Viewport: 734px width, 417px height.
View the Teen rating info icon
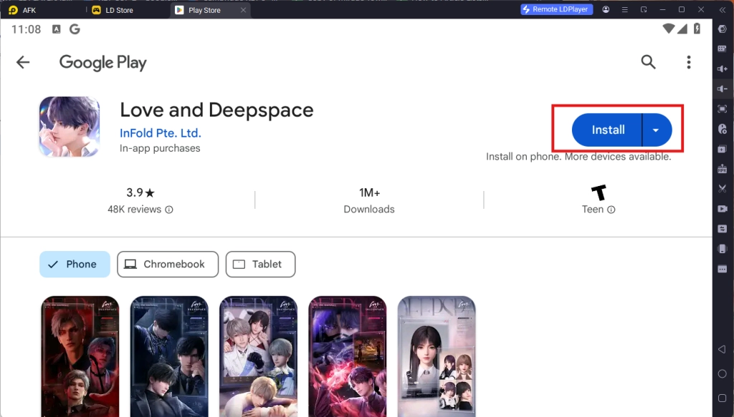611,210
